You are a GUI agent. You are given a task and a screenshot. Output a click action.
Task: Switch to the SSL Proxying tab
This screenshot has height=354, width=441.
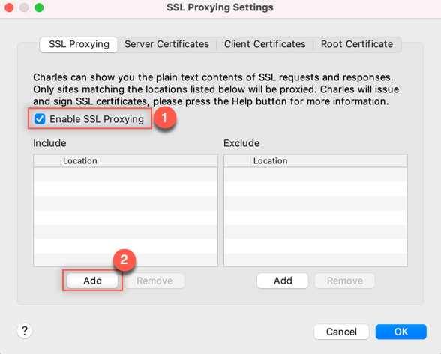pos(79,44)
